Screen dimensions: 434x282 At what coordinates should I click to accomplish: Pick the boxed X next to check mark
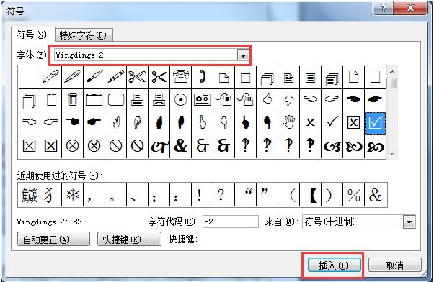click(354, 123)
